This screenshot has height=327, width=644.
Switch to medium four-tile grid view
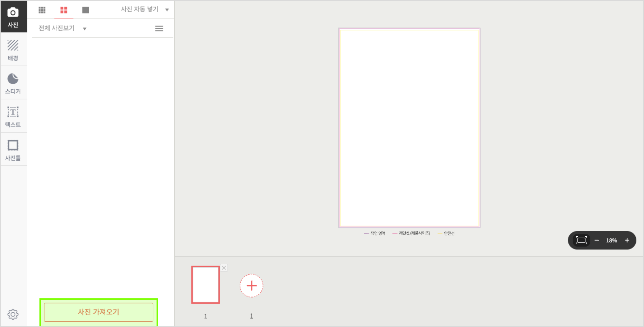point(64,10)
